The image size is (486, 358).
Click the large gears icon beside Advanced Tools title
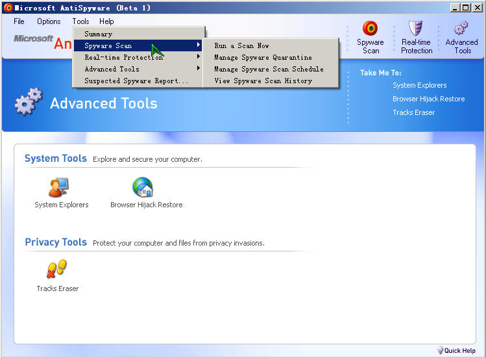(29, 101)
